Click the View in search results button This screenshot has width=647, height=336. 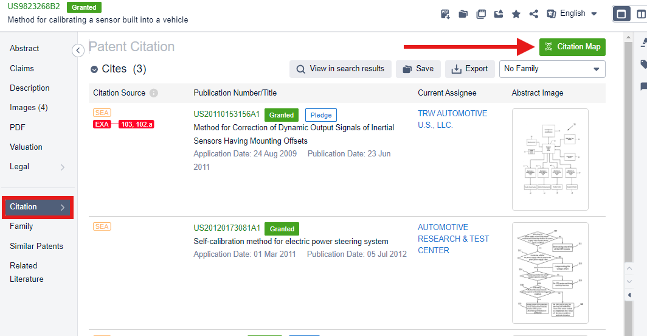(x=340, y=69)
